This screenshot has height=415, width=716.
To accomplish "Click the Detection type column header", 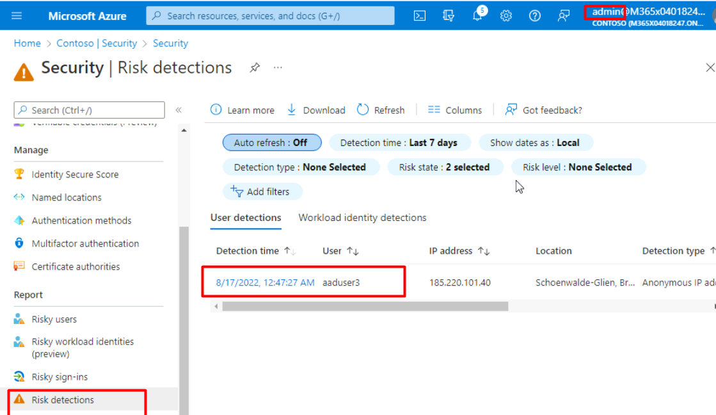I will click(x=674, y=251).
